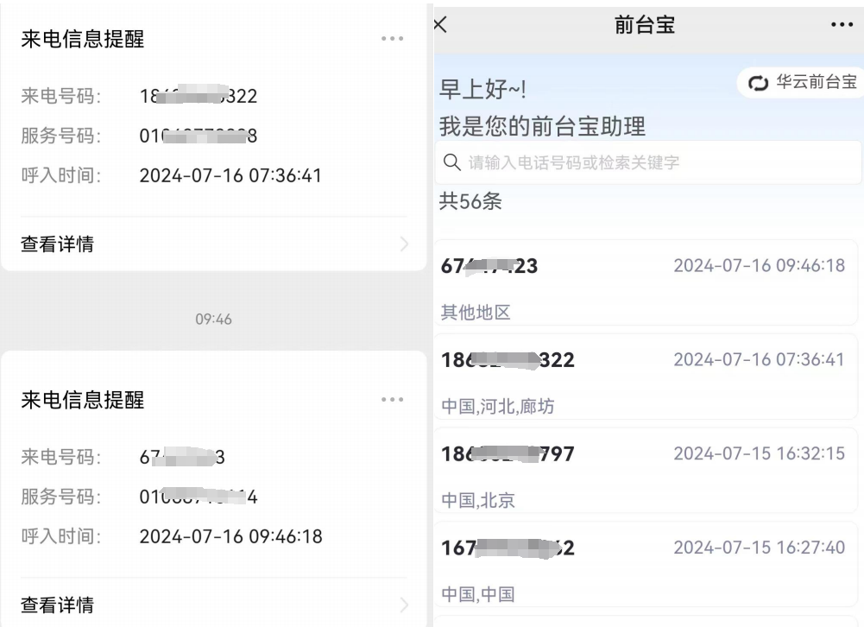Image resolution: width=864 pixels, height=627 pixels.
Task: Open more options in the 前台宝 header
Action: click(841, 26)
